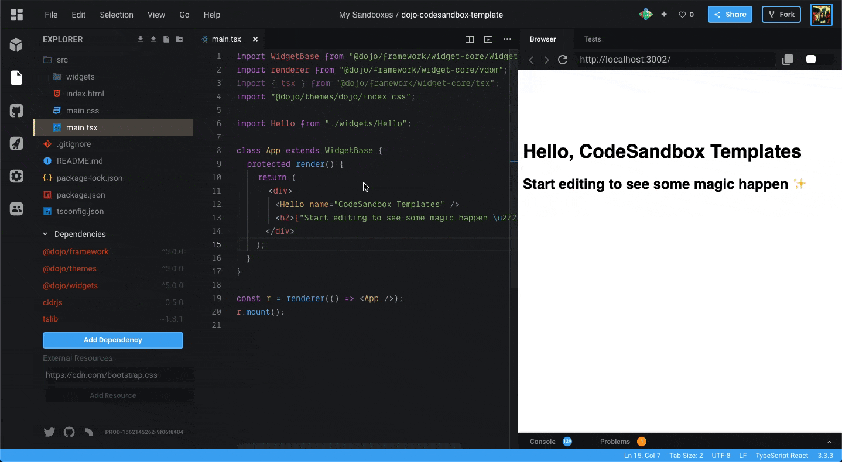Toggle the like heart for this sandbox

click(681, 15)
